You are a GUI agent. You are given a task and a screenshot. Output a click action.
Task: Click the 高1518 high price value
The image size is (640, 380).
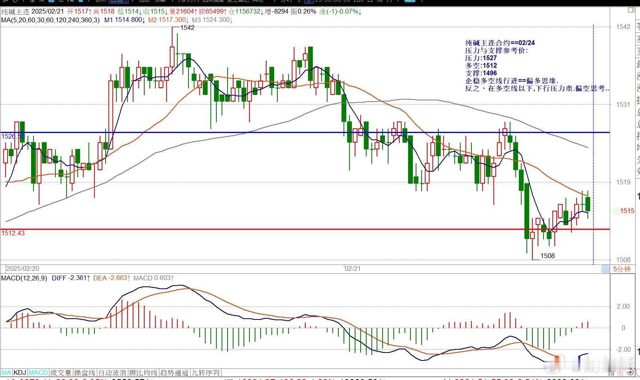pyautogui.click(x=104, y=12)
